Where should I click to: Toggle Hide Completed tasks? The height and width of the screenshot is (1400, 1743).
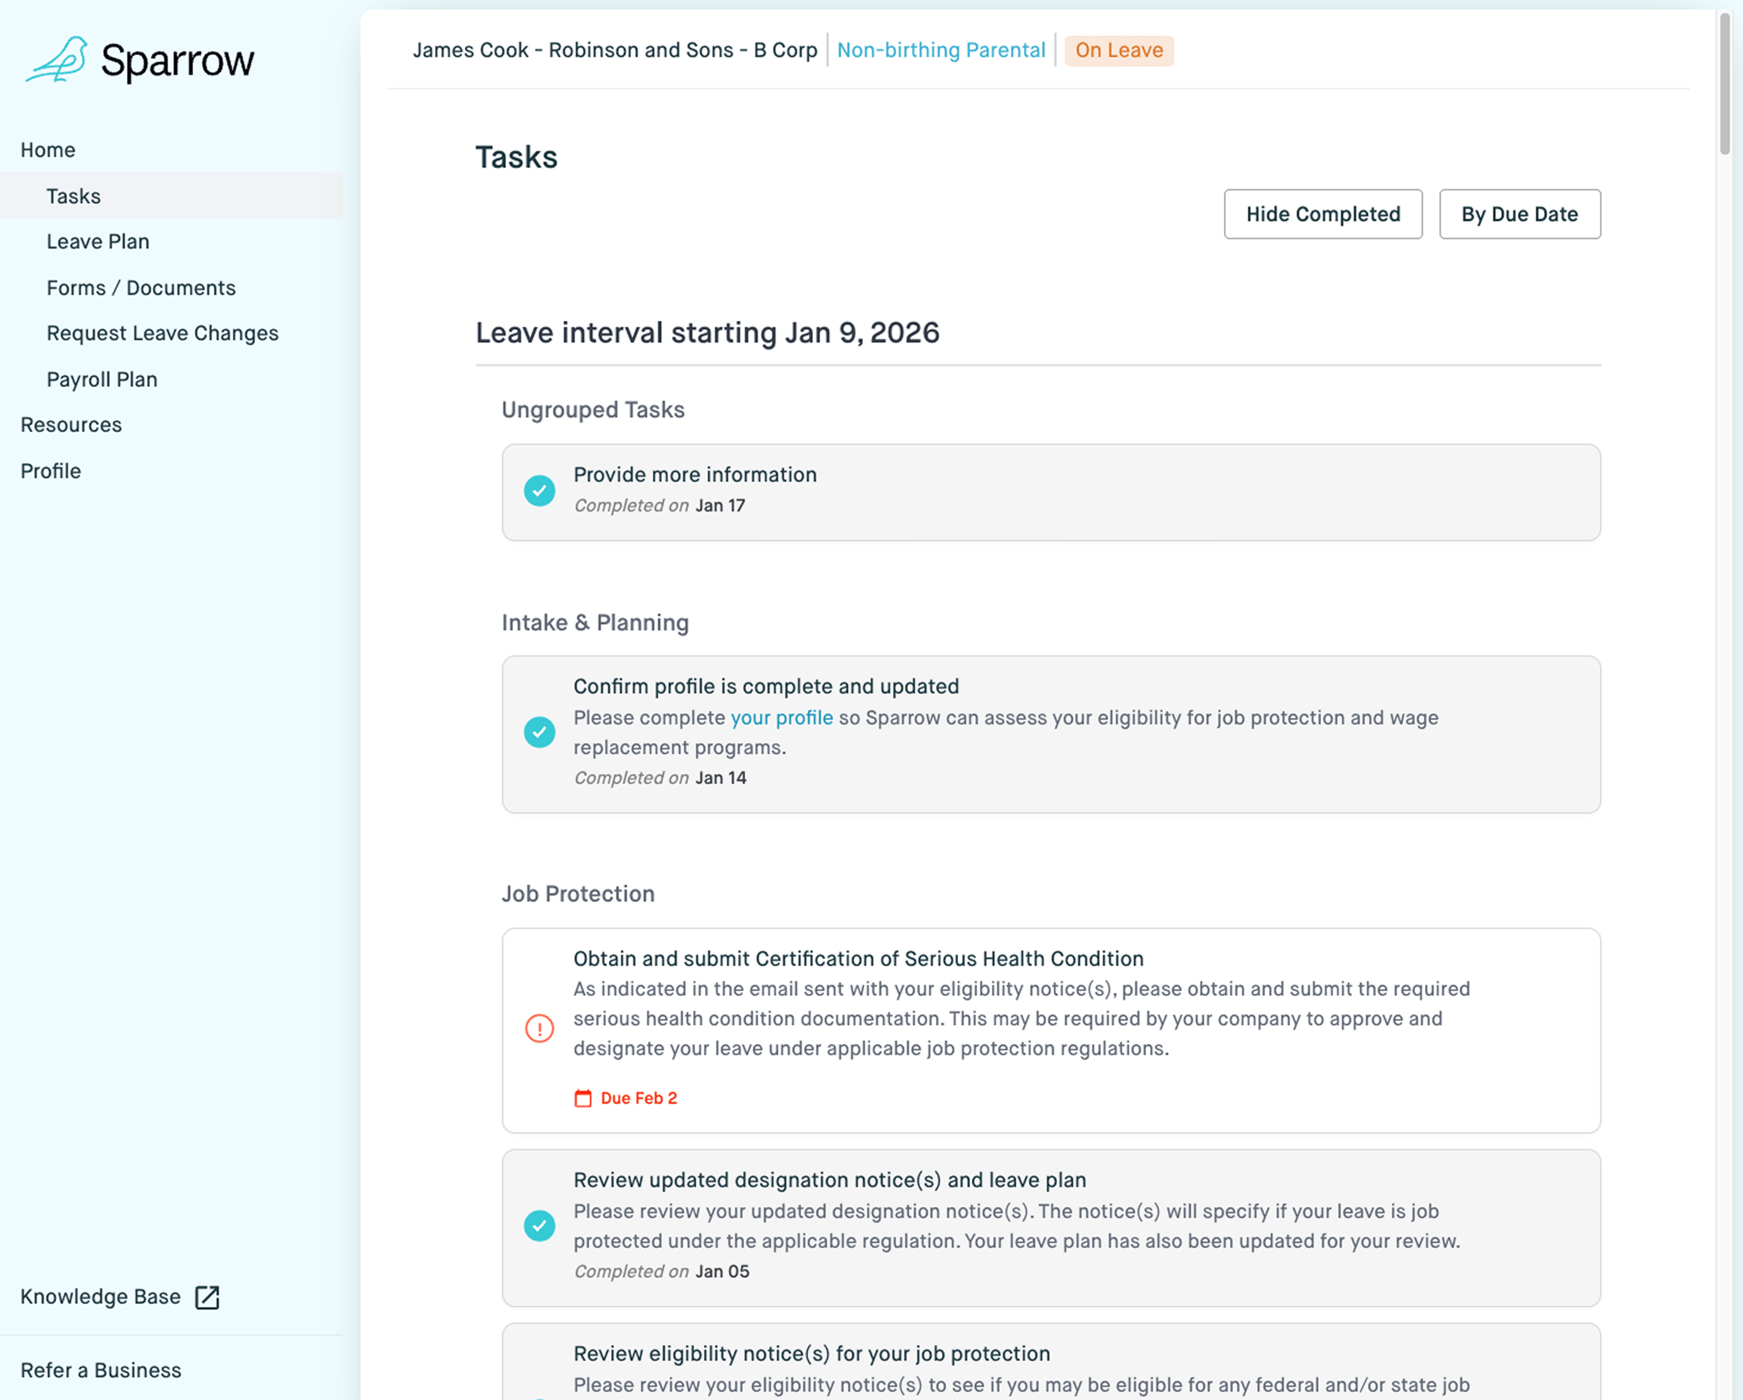pyautogui.click(x=1322, y=214)
